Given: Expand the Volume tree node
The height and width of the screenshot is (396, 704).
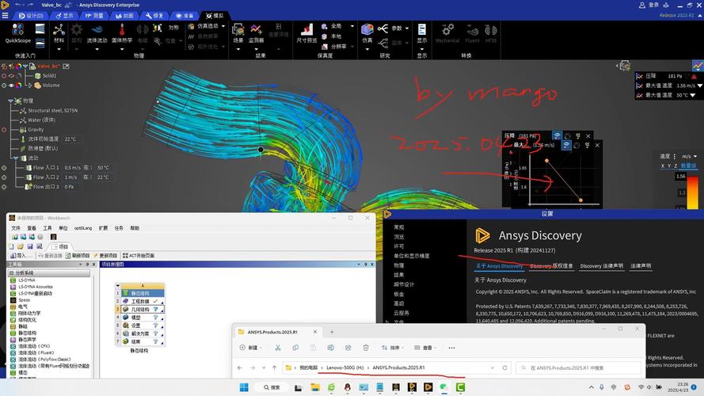Looking at the screenshot, I should pos(30,86).
